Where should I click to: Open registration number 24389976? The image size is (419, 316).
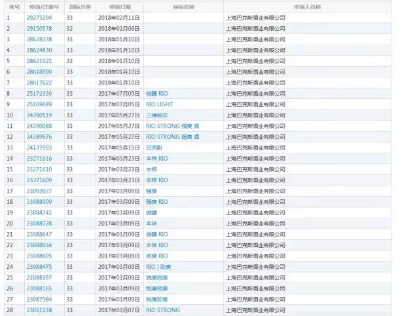point(39,137)
